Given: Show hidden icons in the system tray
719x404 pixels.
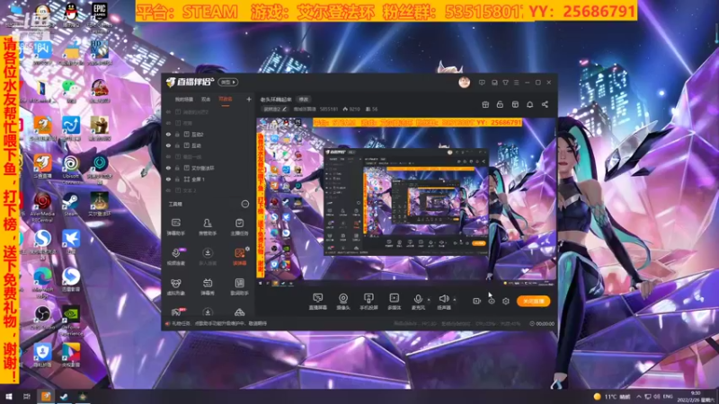Looking at the screenshot, I should coord(638,397).
